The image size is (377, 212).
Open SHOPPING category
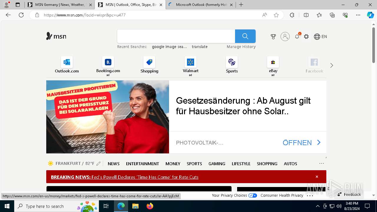(267, 164)
